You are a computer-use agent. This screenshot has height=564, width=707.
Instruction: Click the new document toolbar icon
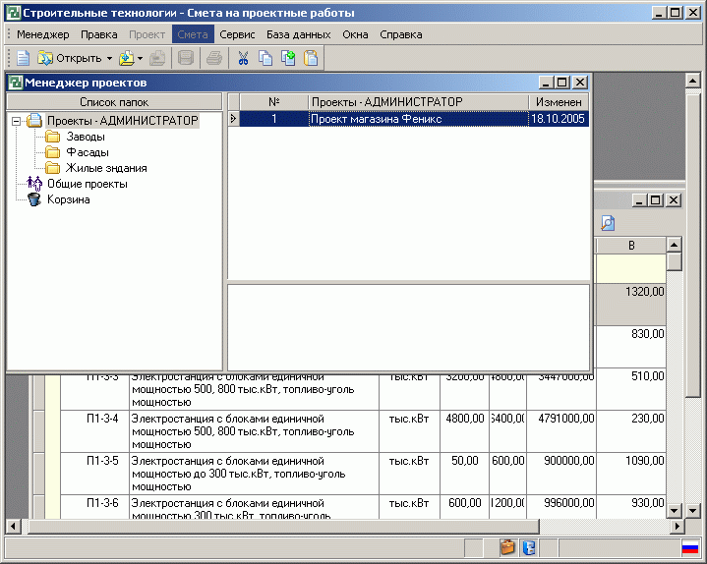[x=22, y=58]
